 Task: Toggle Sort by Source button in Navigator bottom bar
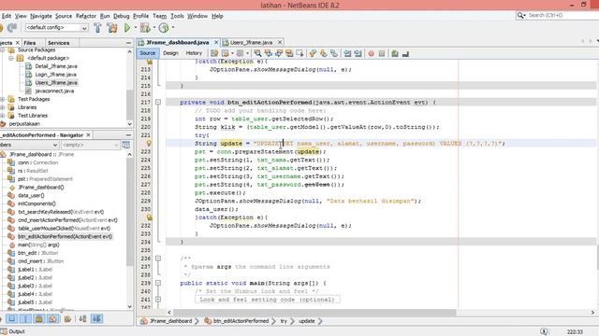[x=96, y=318]
